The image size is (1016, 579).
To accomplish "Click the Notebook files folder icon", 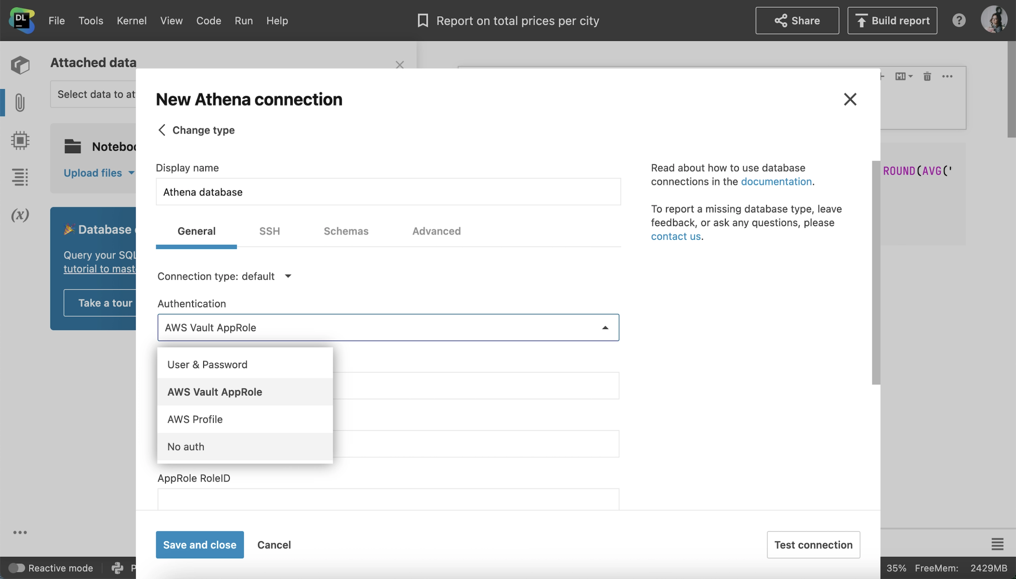I will coord(73,146).
